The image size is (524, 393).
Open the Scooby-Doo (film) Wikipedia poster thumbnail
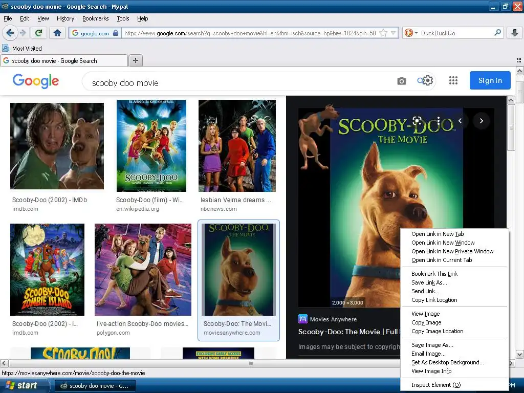[151, 146]
